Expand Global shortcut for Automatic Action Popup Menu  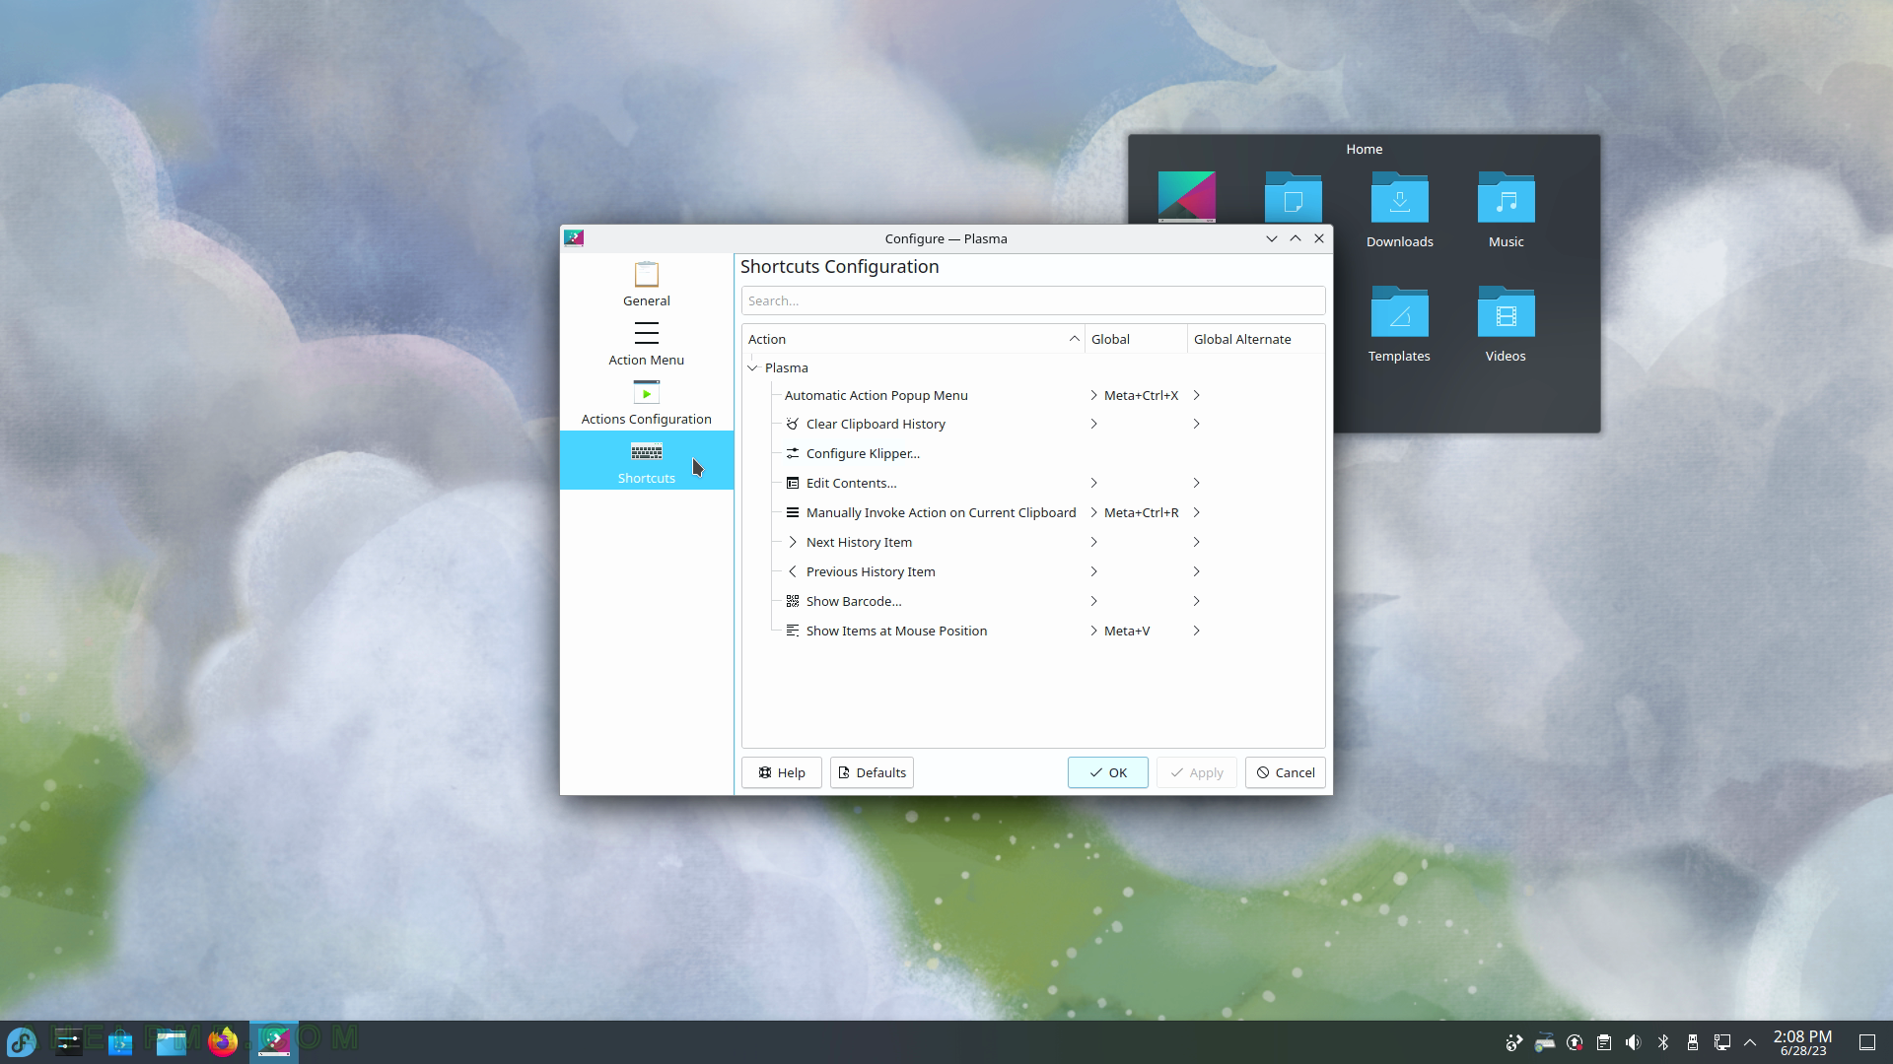click(x=1093, y=395)
